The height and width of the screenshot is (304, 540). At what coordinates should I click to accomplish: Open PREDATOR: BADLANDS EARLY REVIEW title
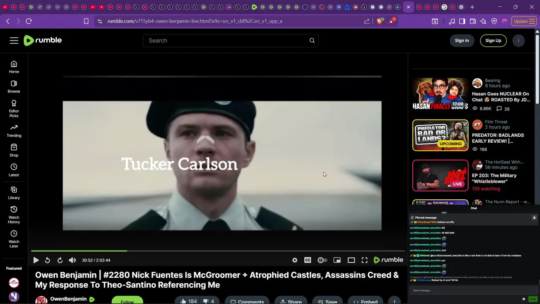[x=498, y=138]
